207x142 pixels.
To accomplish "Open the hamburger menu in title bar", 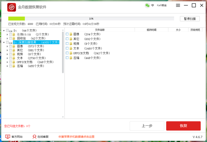I will pos(178,6).
